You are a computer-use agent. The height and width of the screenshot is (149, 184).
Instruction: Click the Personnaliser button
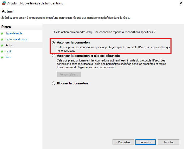pos(69,74)
